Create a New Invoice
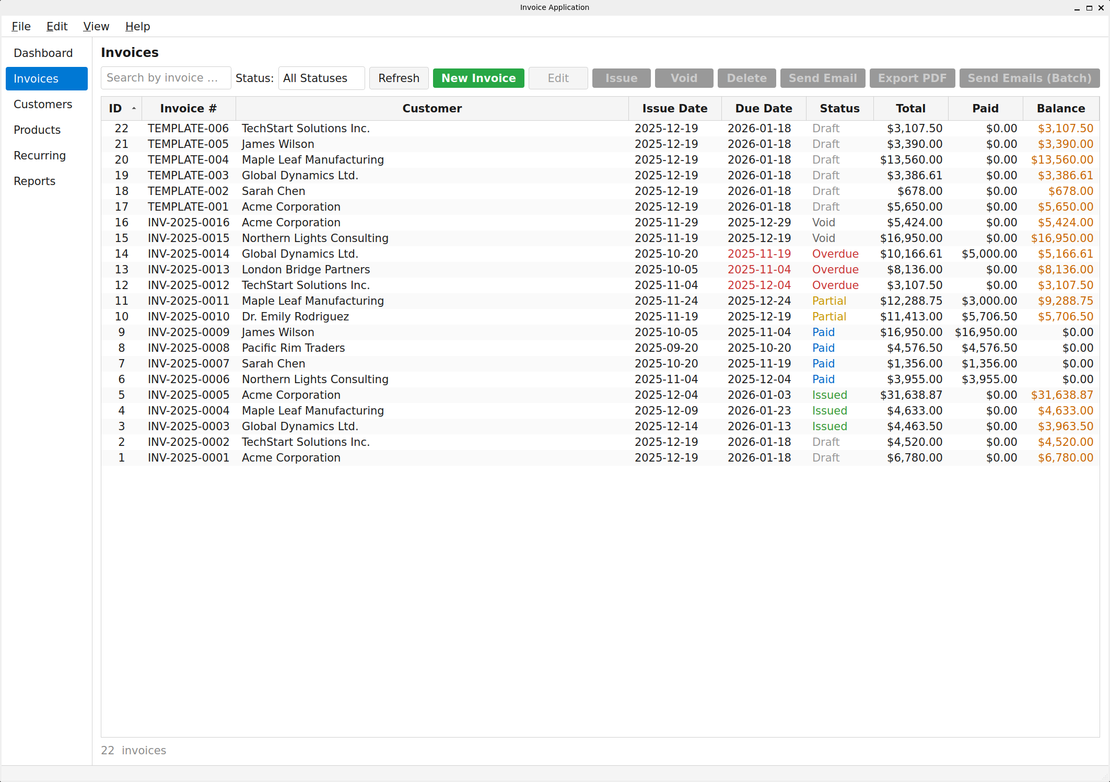The image size is (1110, 782). pos(478,78)
